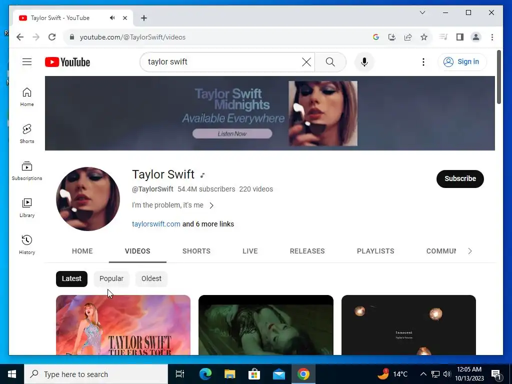Open History in the sidebar
The image size is (512, 384).
27,245
